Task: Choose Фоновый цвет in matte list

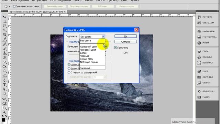Action: [x=92, y=50]
